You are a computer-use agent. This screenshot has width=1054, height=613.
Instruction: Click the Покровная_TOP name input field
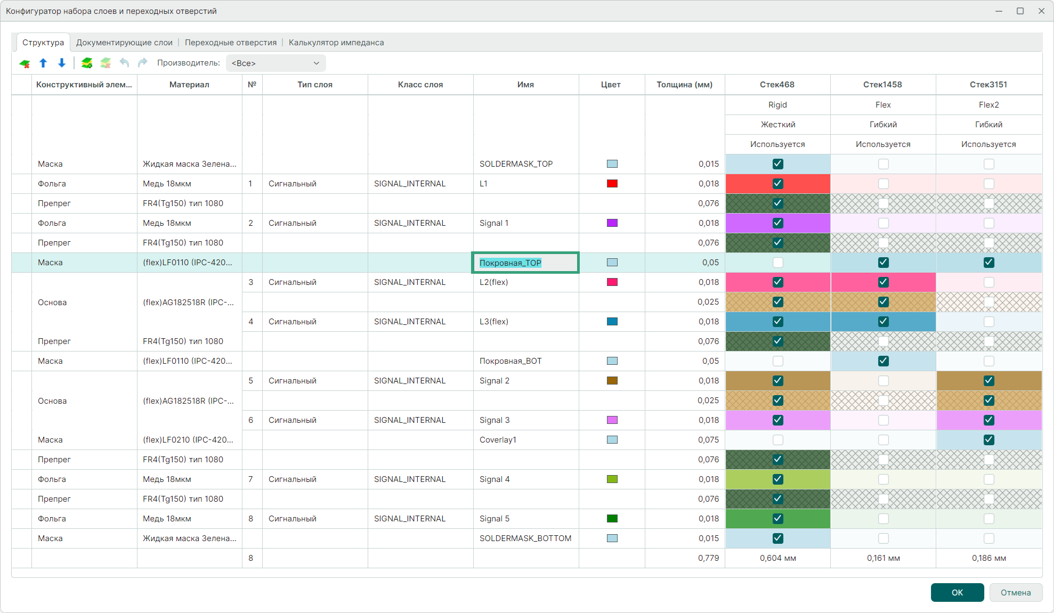525,263
